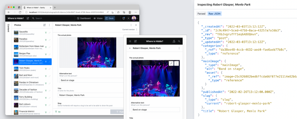The height and width of the screenshot is (119, 297).
Task: Open browser settings ellipsis menu
Action: pyautogui.click(x=136, y=12)
